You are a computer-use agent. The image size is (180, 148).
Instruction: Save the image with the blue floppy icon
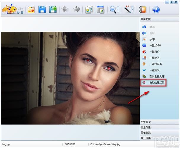[42, 9]
